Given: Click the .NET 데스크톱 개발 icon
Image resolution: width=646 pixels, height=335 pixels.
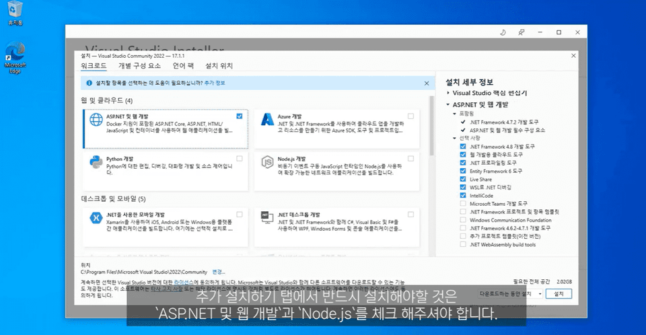Looking at the screenshot, I should pyautogui.click(x=267, y=217).
